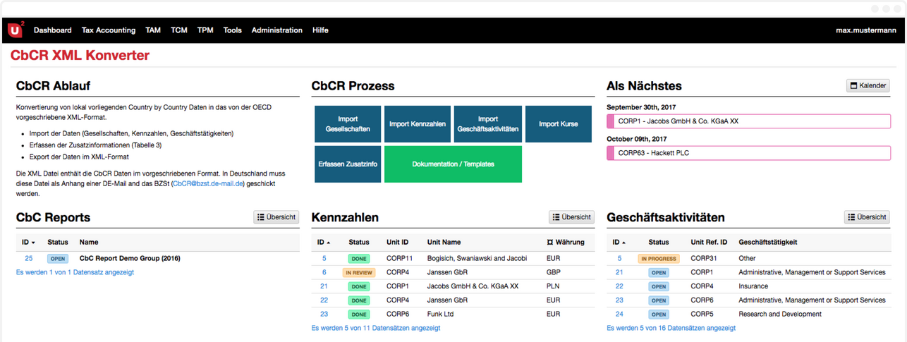Image resolution: width=907 pixels, height=342 pixels.
Task: Click the IN REVIEW status badge
Action: pos(359,272)
